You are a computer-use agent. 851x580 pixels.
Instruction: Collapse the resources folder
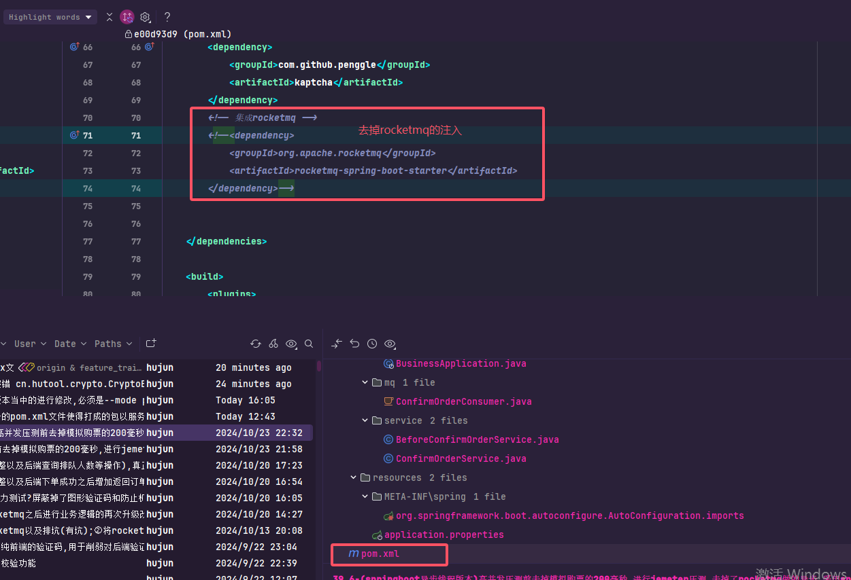click(x=354, y=477)
